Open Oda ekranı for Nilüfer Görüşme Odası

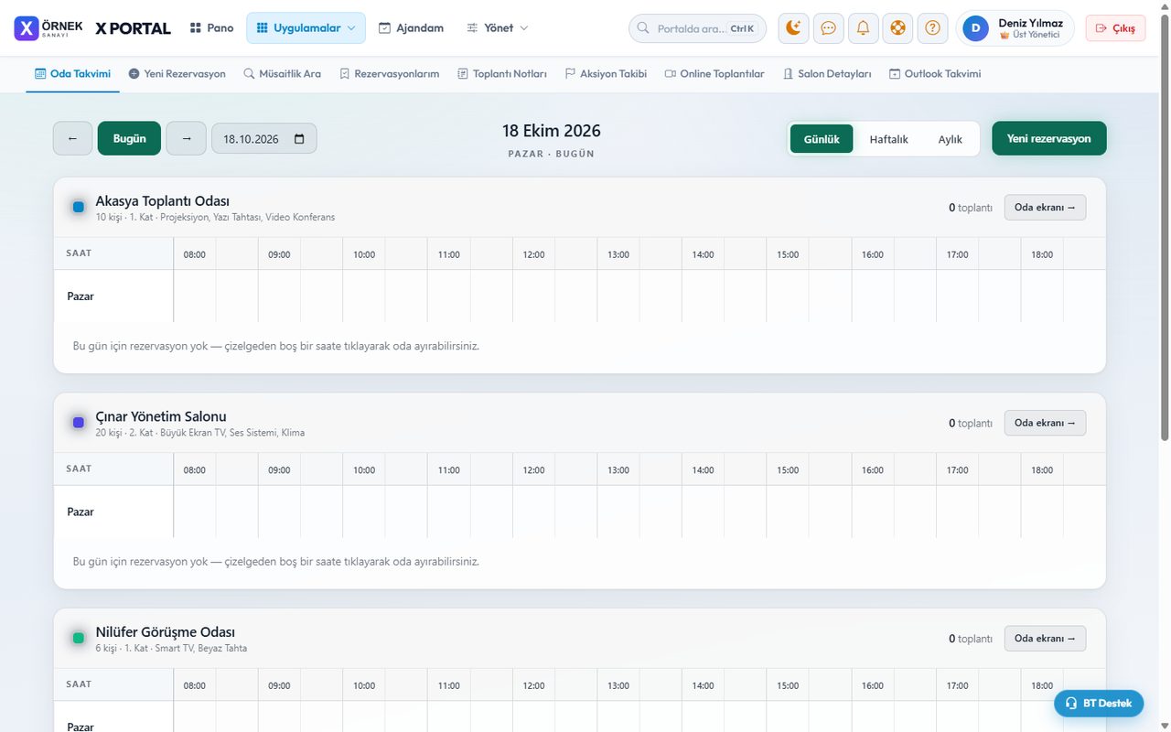coord(1045,639)
